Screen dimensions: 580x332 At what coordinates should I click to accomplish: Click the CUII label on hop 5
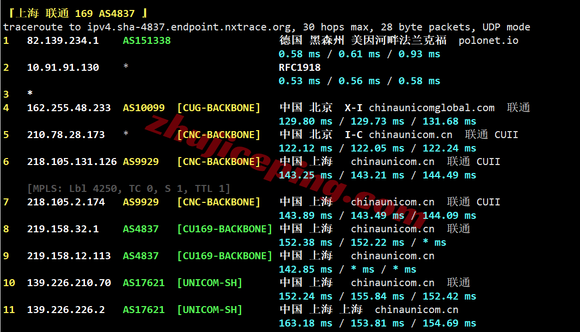click(507, 135)
